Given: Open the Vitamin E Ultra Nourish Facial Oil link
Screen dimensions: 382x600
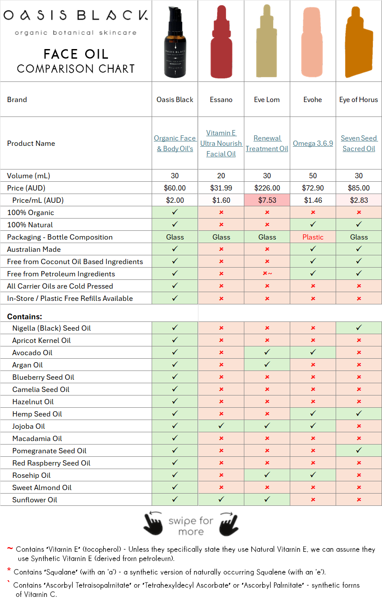Looking at the screenshot, I should tap(221, 143).
